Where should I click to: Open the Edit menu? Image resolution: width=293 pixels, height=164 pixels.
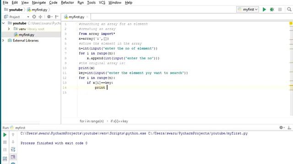tap(15, 3)
